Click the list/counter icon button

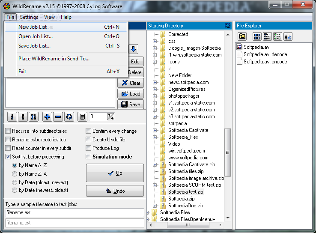(83, 116)
